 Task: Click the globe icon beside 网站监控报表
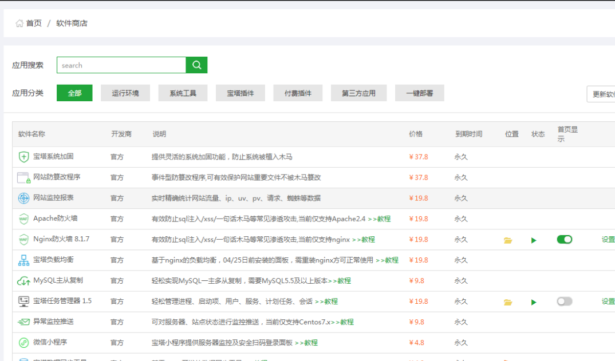23,199
